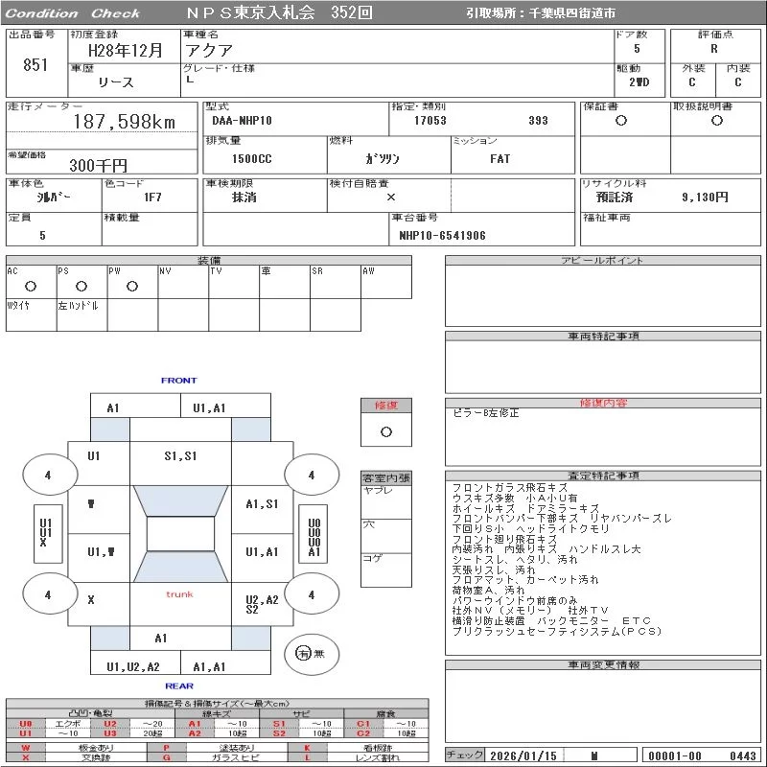Click the rear quarter panel marked U2,A2 S2
The image size is (767, 767).
pyautogui.click(x=261, y=603)
